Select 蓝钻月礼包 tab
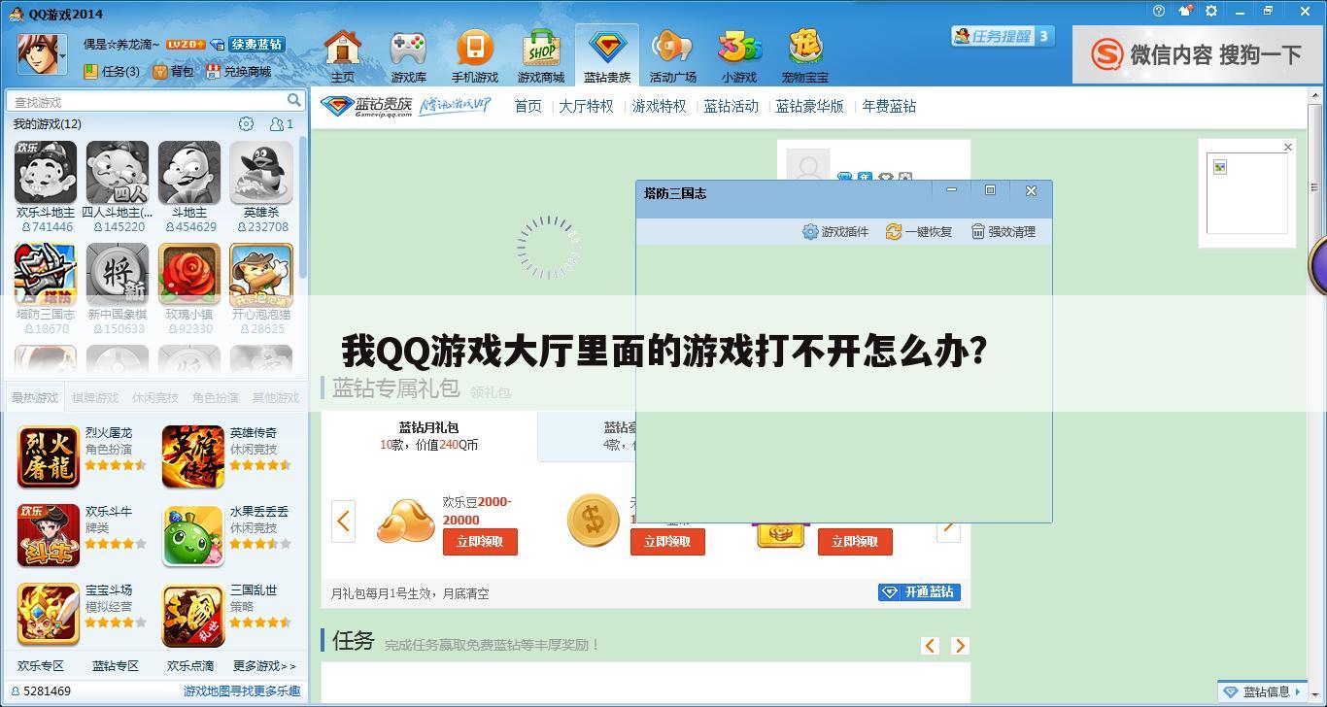 429,436
